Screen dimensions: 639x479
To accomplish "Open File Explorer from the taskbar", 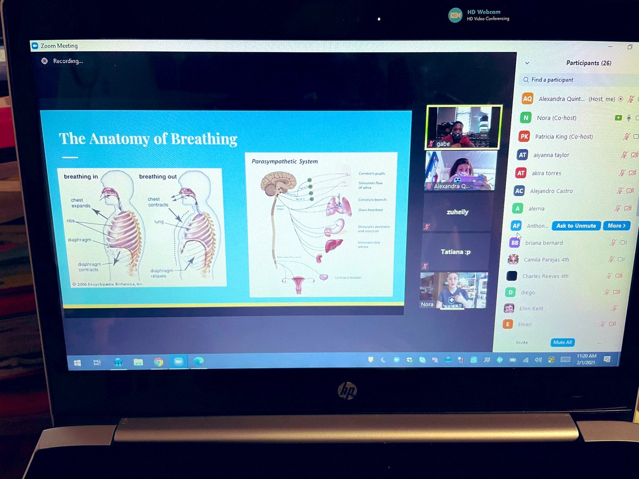I will click(x=138, y=362).
